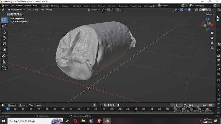The height and width of the screenshot is (124, 221).
Task: Toggle X-ray view
Action: click(196, 10)
